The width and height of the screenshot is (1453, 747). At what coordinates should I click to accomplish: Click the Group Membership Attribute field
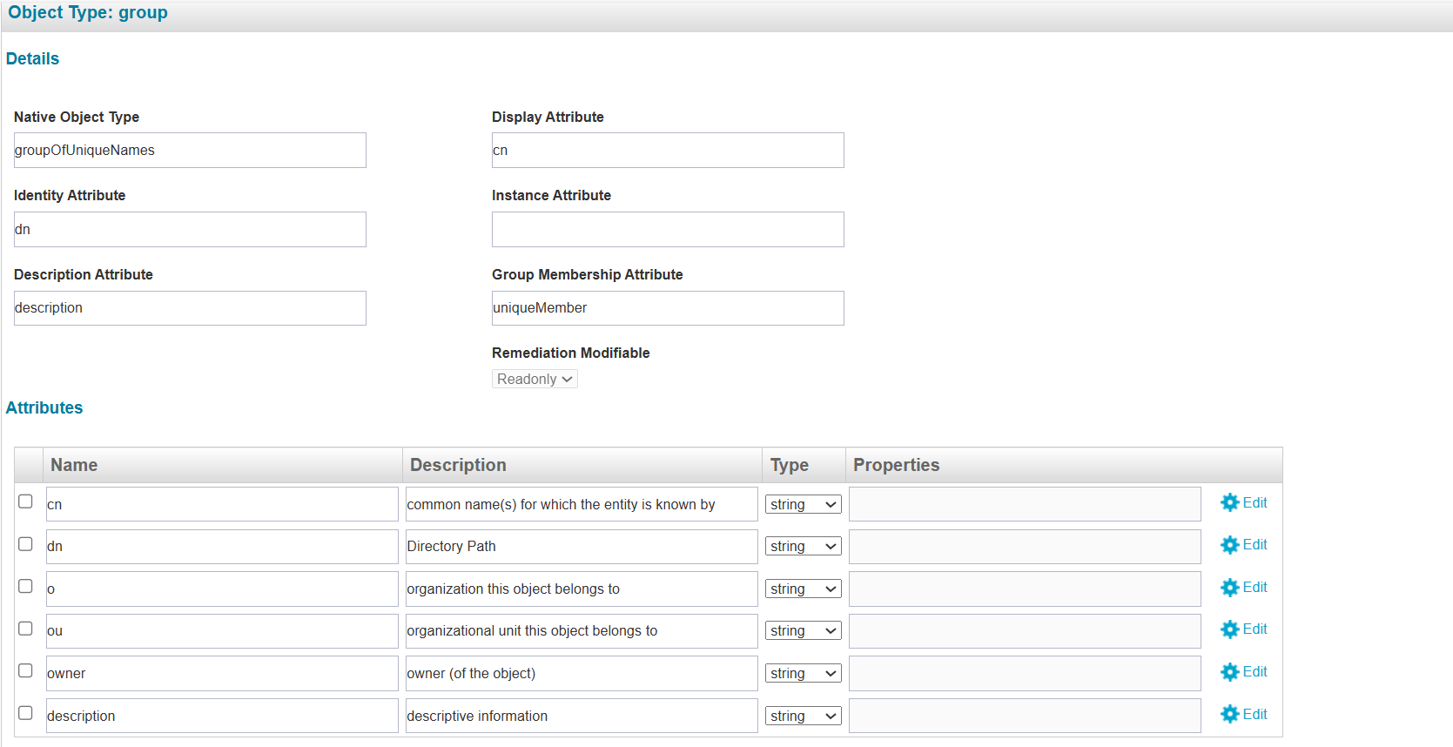tap(668, 308)
